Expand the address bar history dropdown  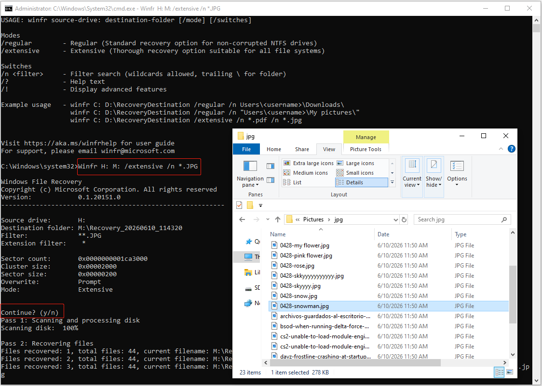pyautogui.click(x=395, y=219)
